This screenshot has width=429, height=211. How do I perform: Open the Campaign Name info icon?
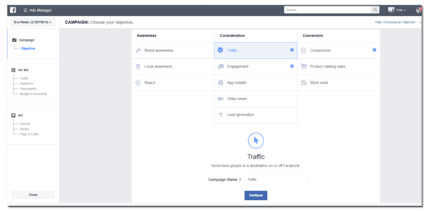[x=240, y=180]
